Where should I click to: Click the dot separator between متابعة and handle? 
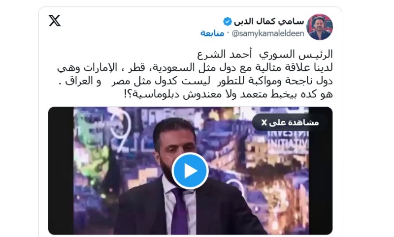[x=228, y=33]
